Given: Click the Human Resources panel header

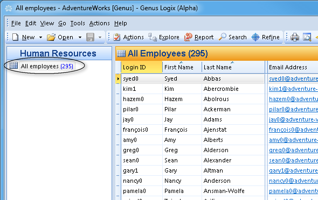Looking at the screenshot, I should point(59,53).
